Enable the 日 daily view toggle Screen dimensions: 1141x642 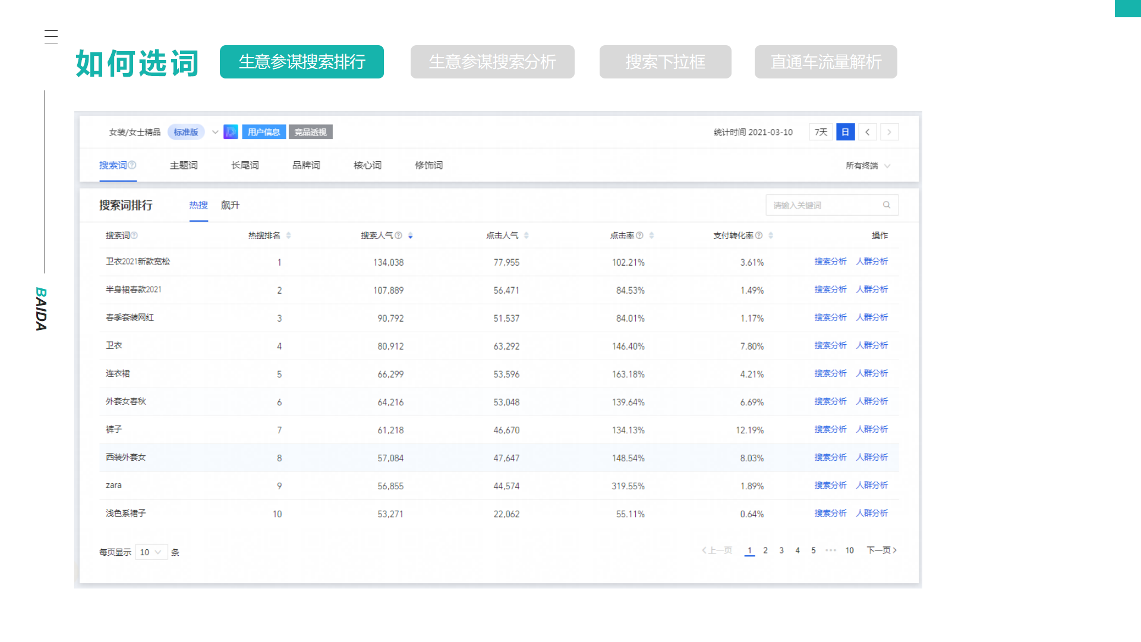[x=845, y=132]
